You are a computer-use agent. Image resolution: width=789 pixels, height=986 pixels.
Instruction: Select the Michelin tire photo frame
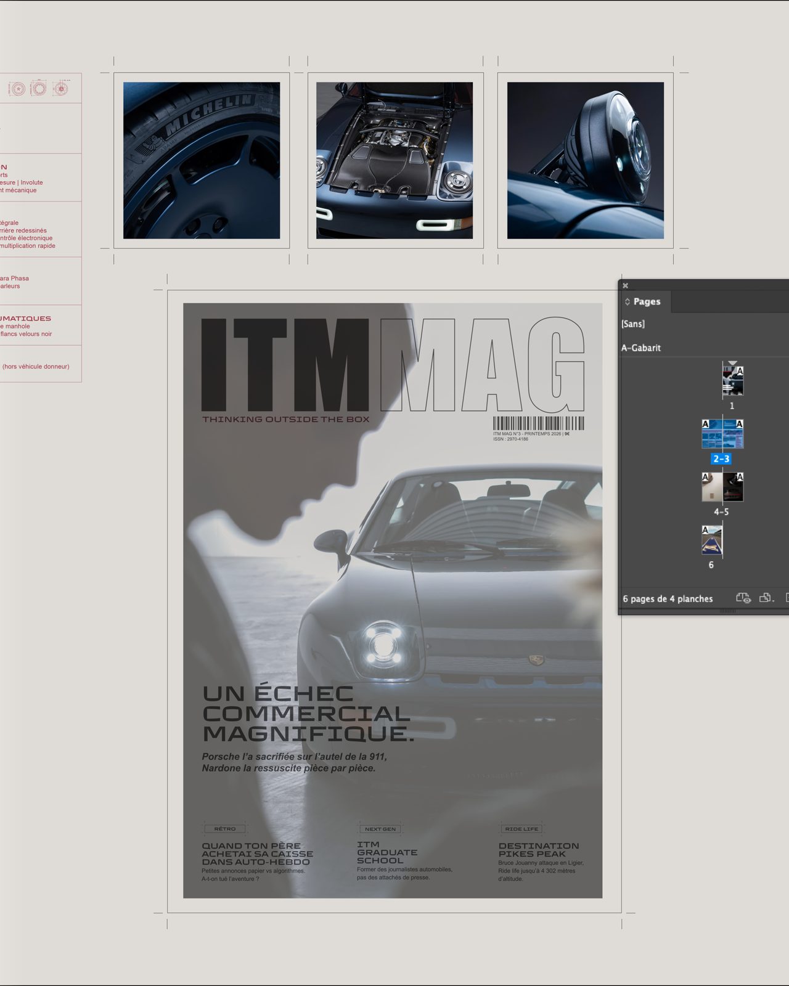pyautogui.click(x=202, y=160)
